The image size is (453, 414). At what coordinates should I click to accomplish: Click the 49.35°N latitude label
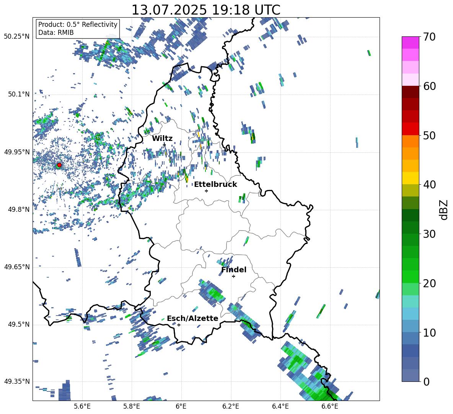[x=17, y=381]
